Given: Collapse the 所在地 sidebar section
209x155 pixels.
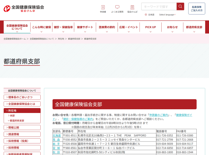Looking at the screenshot, I should tap(22, 111).
